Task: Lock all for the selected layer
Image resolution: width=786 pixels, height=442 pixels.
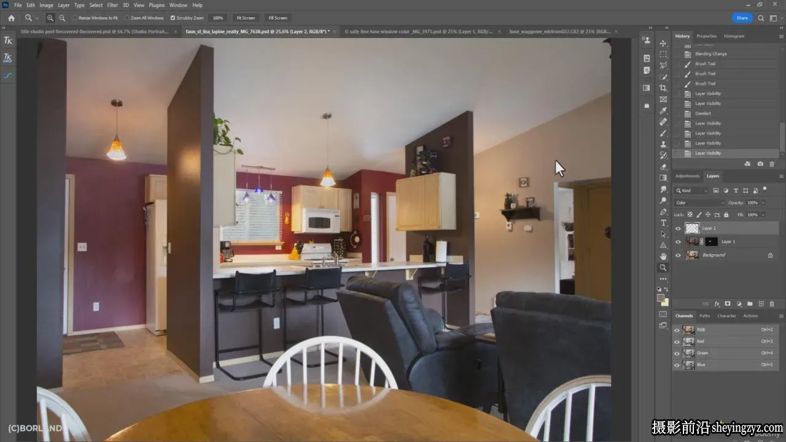Action: [726, 215]
